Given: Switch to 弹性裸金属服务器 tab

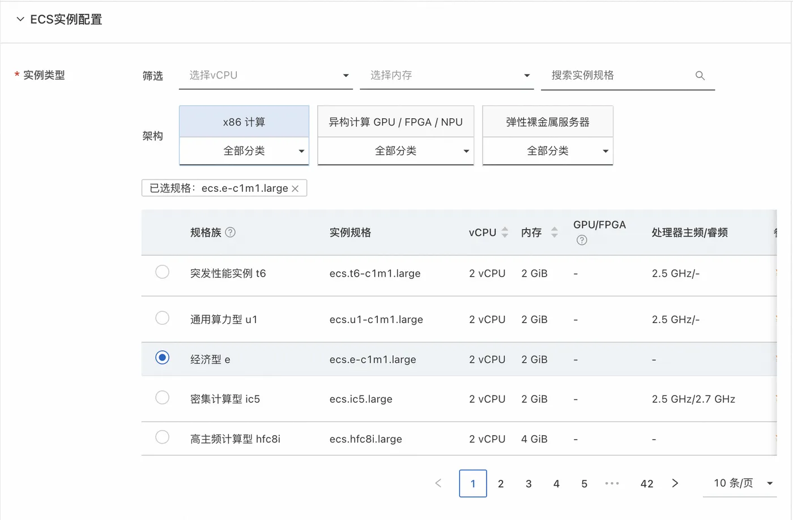Looking at the screenshot, I should click(548, 122).
